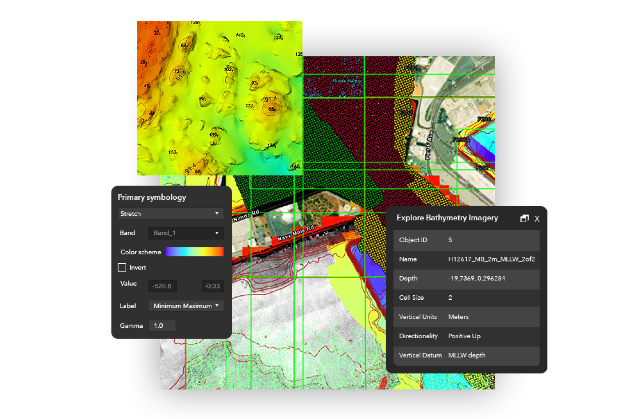Click the 91.4 depth contour label in bathymetry inset
The height and width of the screenshot is (419, 629).
[270, 99]
